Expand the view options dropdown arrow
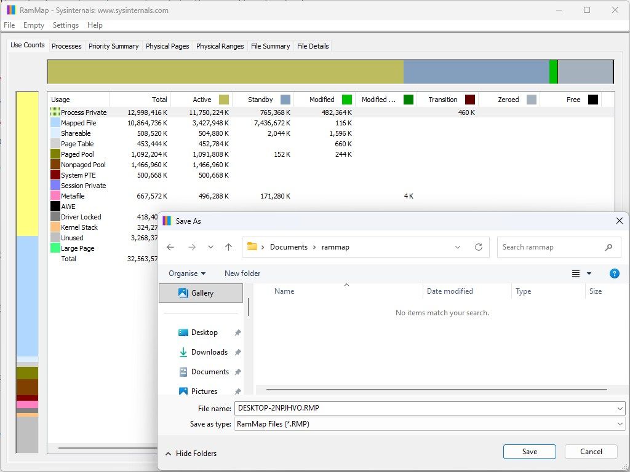This screenshot has height=472, width=630. (589, 273)
